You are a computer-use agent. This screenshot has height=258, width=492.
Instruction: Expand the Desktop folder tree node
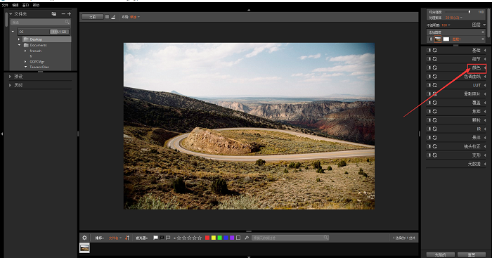point(19,39)
